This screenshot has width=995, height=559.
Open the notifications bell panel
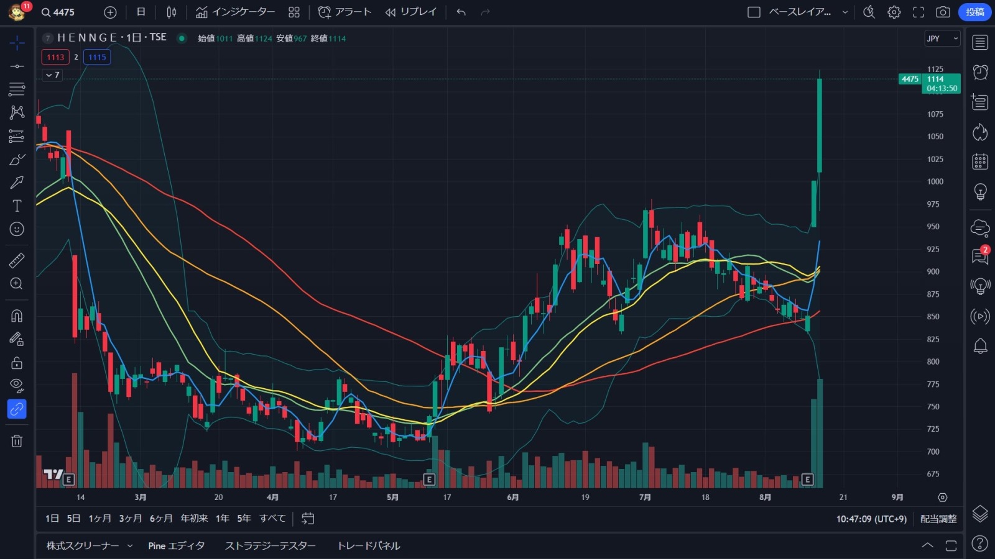(x=980, y=346)
